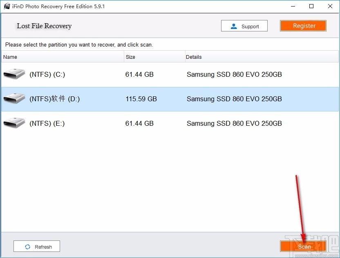Open the Support button
The image size is (340, 258).
pos(244,26)
